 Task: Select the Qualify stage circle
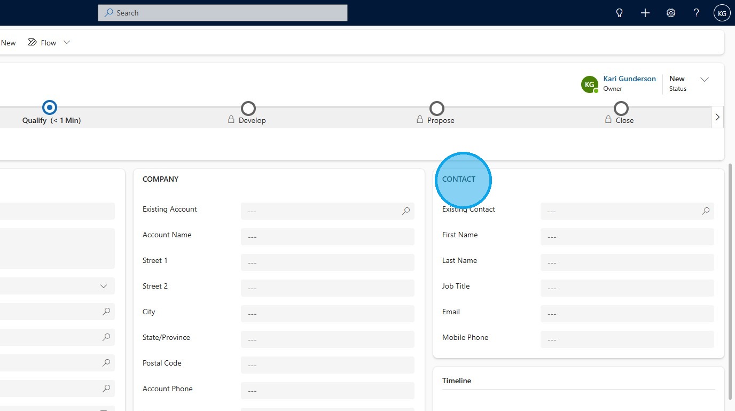point(50,107)
